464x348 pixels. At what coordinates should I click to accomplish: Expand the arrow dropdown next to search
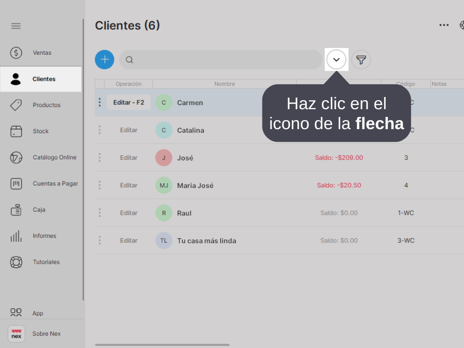click(x=337, y=59)
